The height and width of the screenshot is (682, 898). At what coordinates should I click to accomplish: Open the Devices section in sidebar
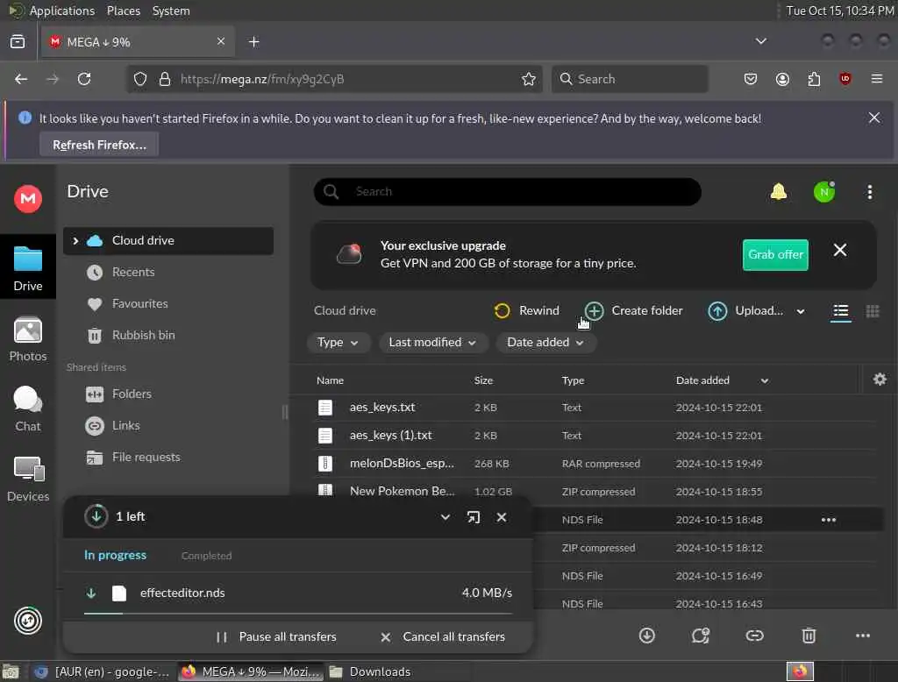(27, 480)
